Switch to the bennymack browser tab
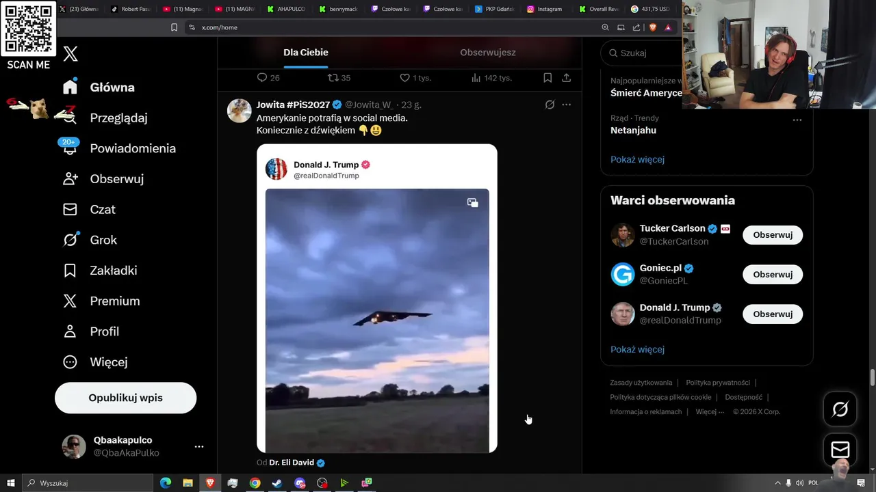The width and height of the screenshot is (876, 492). 338,9
